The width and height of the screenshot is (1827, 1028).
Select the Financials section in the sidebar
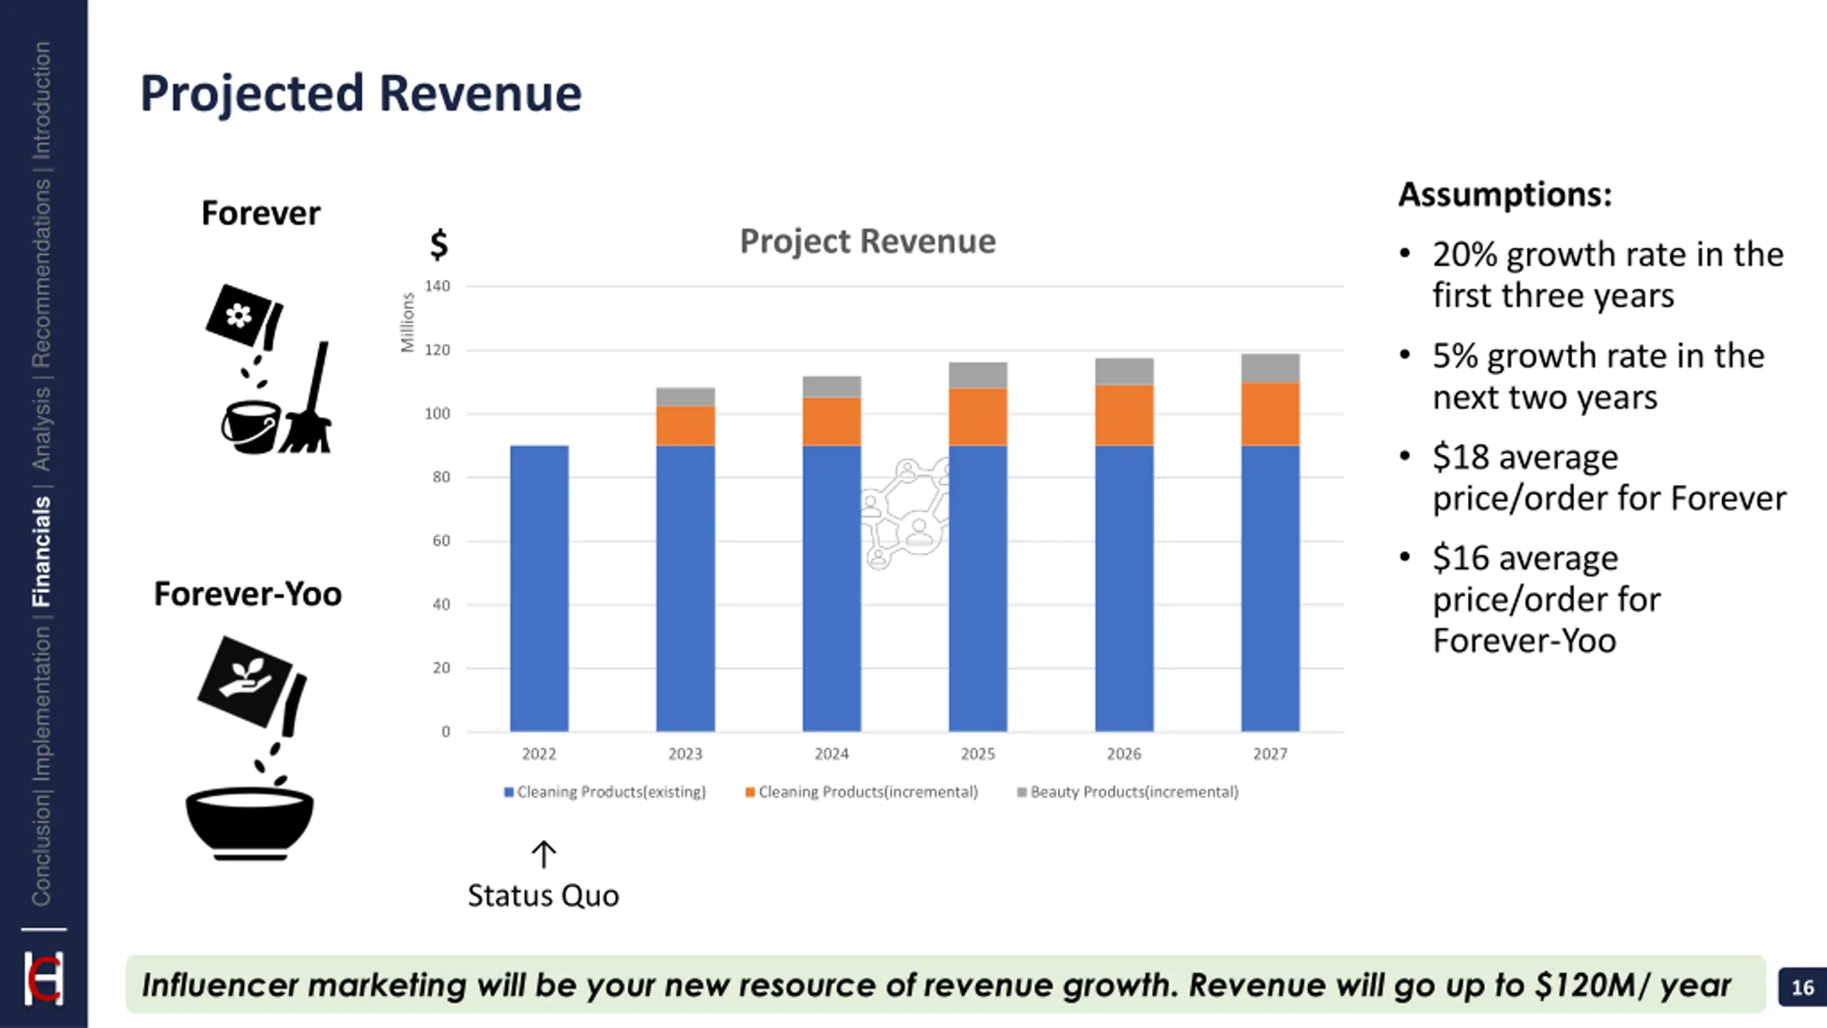click(x=41, y=552)
